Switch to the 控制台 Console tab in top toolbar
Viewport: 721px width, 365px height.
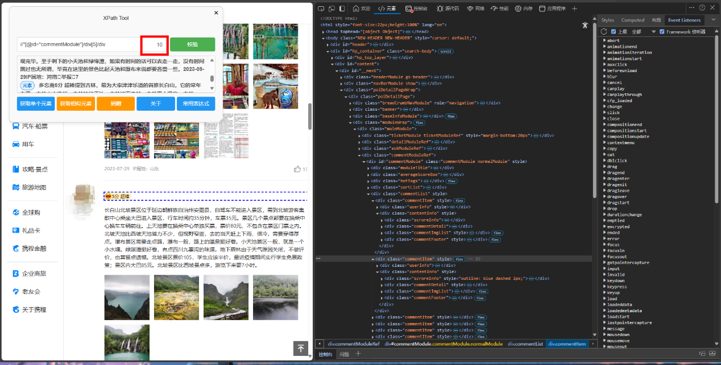pyautogui.click(x=417, y=9)
